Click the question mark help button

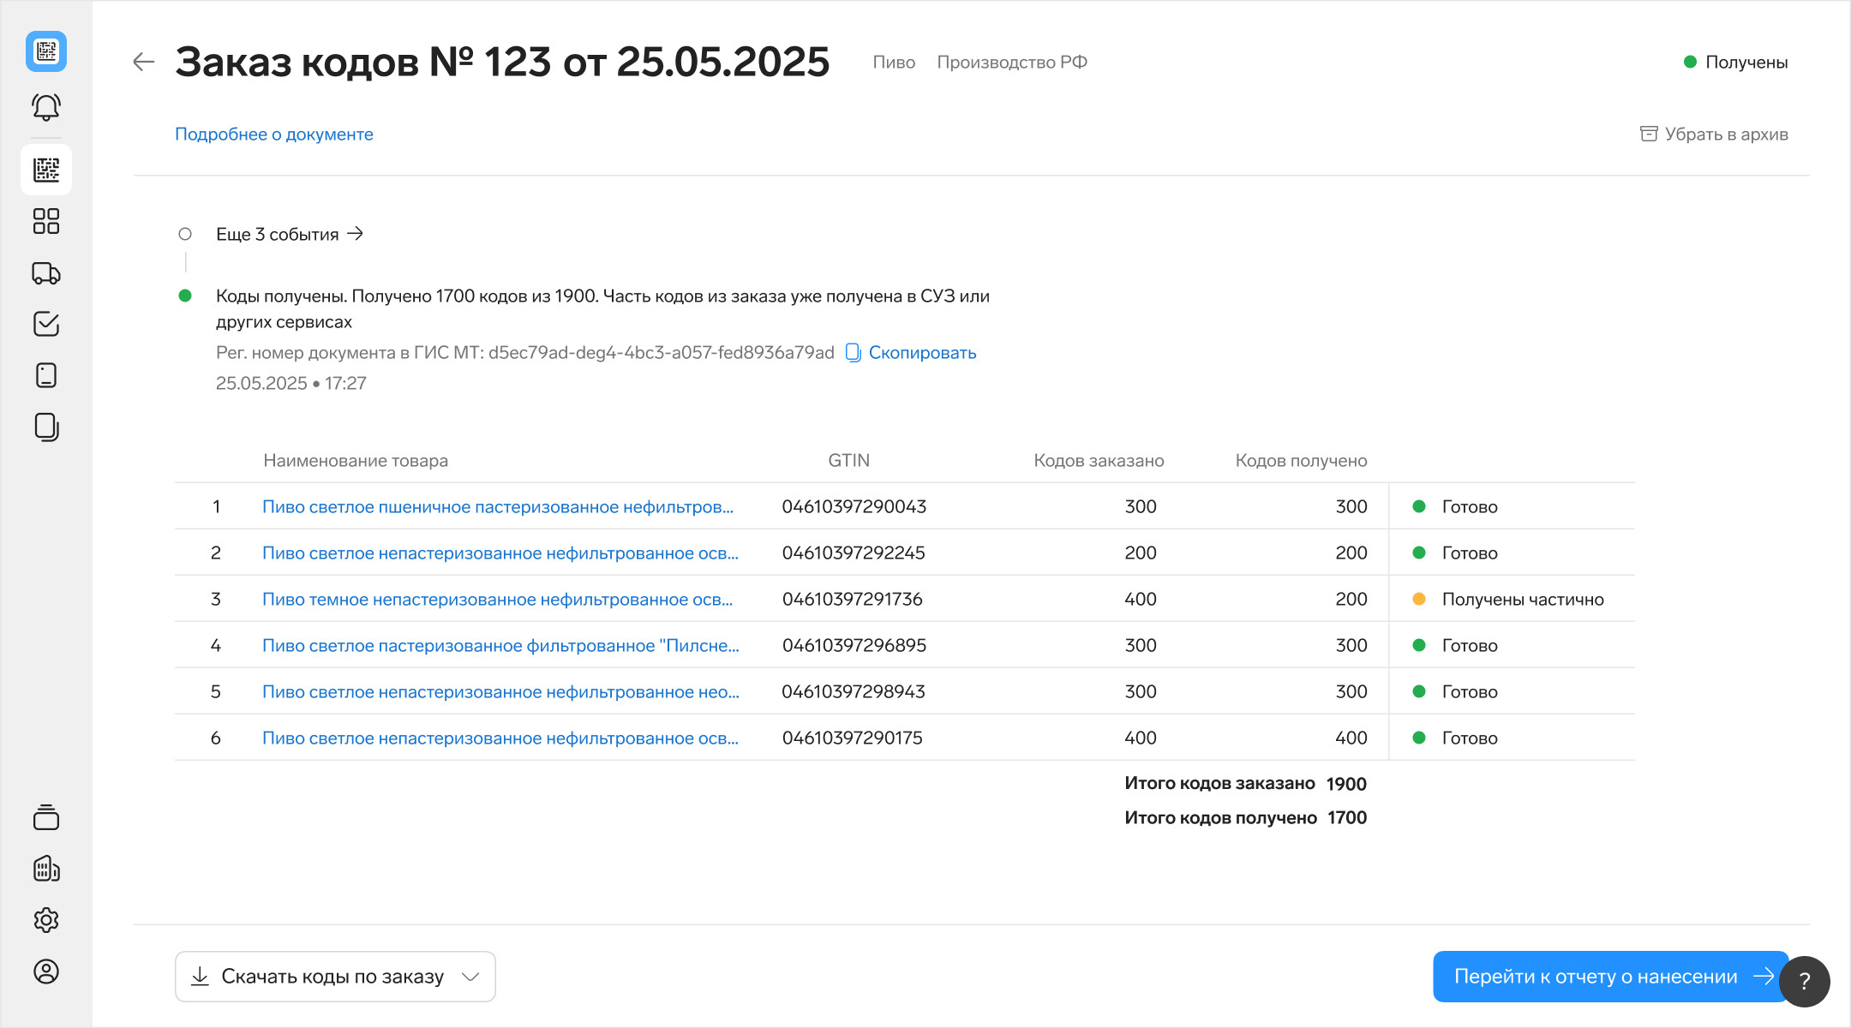[x=1805, y=981]
